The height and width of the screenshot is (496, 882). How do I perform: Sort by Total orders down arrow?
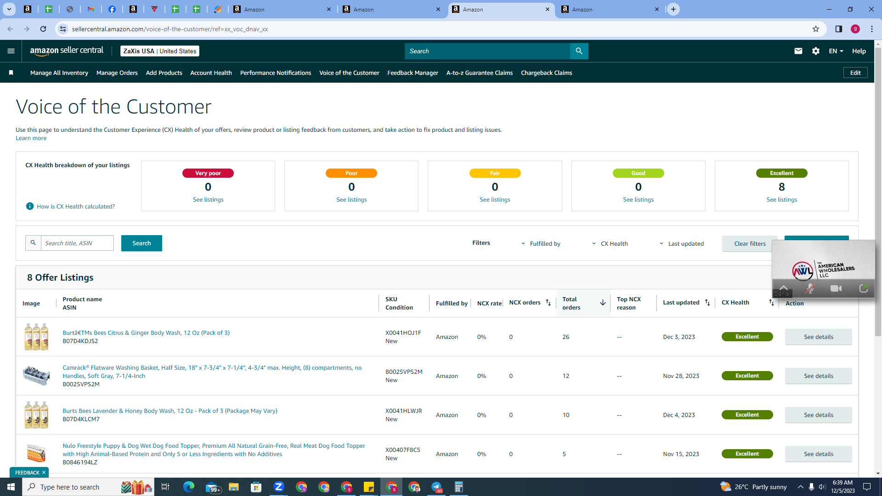click(603, 303)
